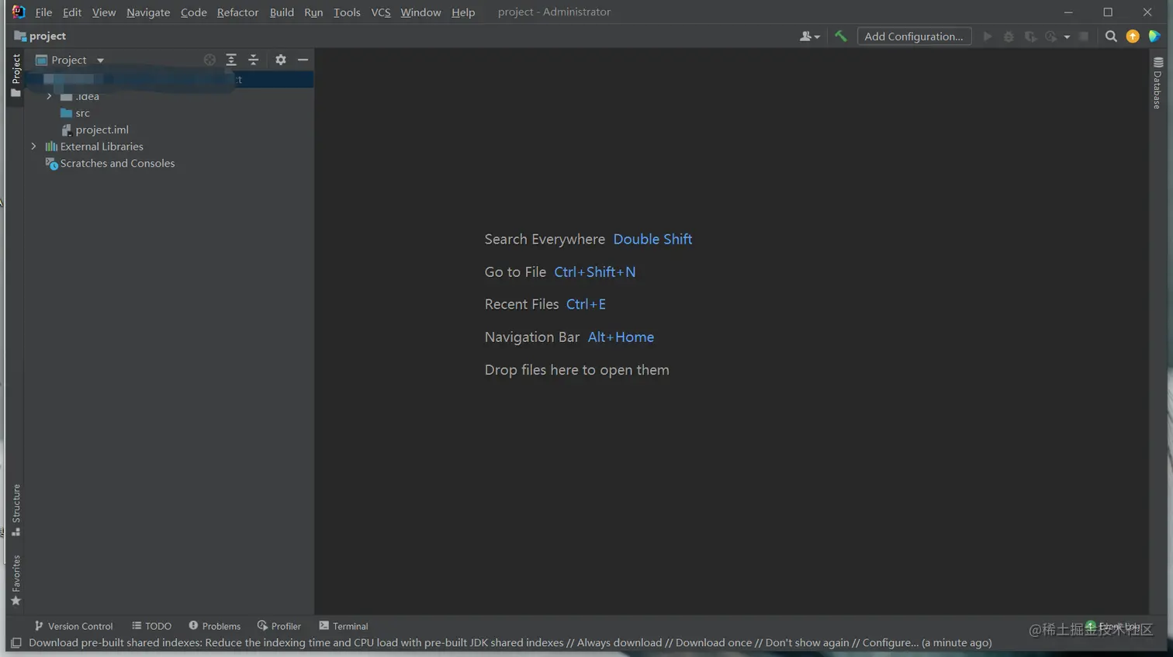The image size is (1173, 657).
Task: Open the Terminal tool window
Action: [x=344, y=626]
